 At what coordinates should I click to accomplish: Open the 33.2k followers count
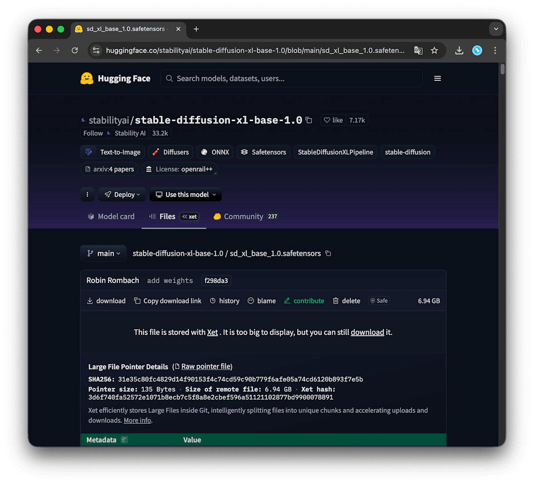click(160, 133)
